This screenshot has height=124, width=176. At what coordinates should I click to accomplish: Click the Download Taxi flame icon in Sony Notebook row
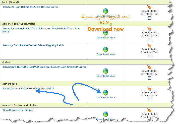(x=149, y=110)
